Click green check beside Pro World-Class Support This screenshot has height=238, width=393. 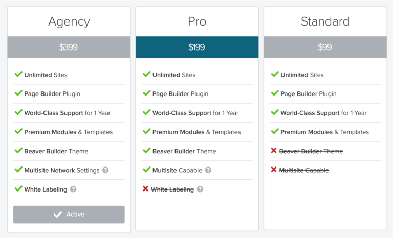click(x=147, y=112)
